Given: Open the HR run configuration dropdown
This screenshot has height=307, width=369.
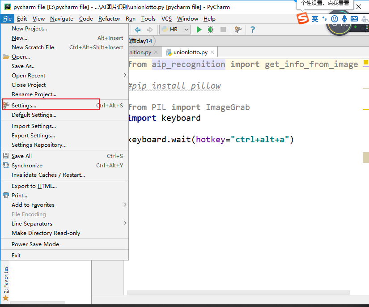Looking at the screenshot, I should 186,30.
